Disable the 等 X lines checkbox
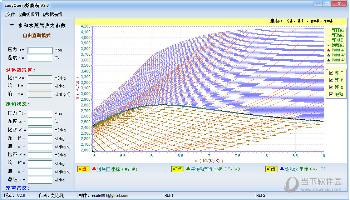The image size is (350, 200). (x=331, y=87)
